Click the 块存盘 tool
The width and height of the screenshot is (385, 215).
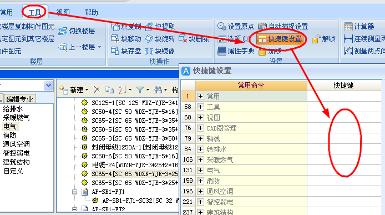126,51
